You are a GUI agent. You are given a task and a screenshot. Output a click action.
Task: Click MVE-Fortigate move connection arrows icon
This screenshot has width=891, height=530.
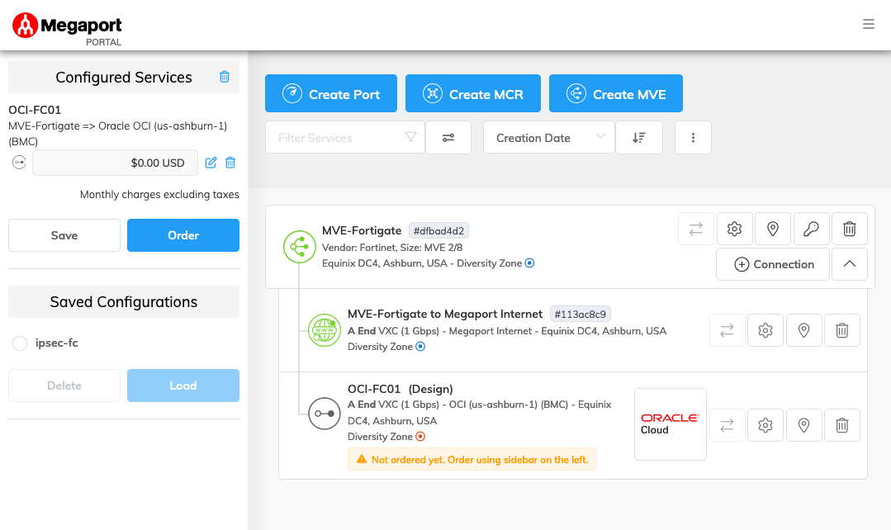(x=696, y=229)
